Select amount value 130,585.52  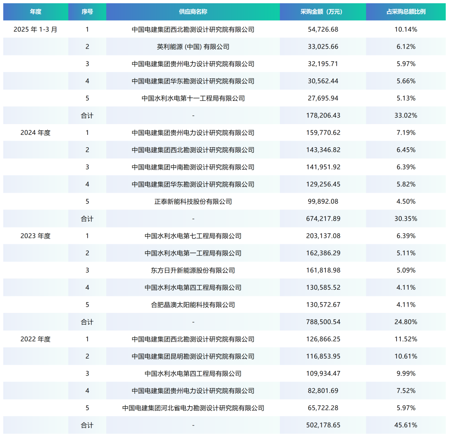323,288
